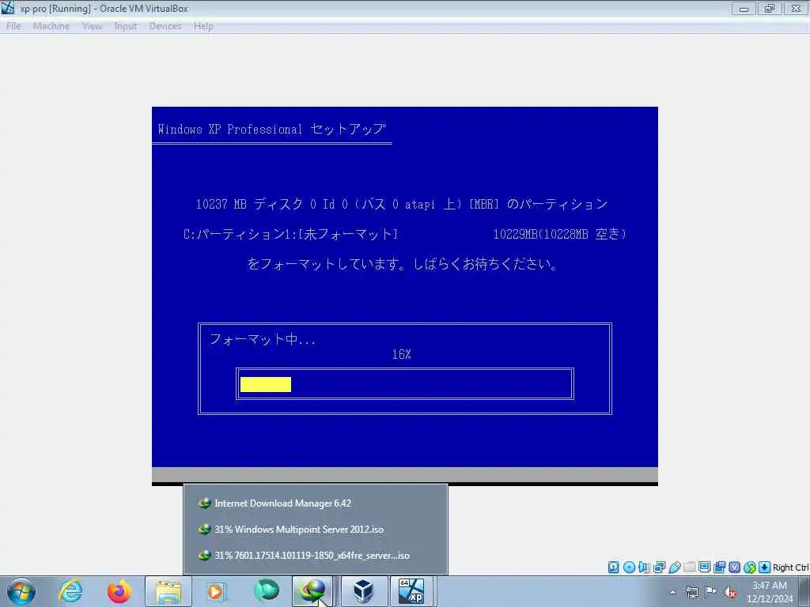Select Internet Download Manager 6.42 window

316,503
